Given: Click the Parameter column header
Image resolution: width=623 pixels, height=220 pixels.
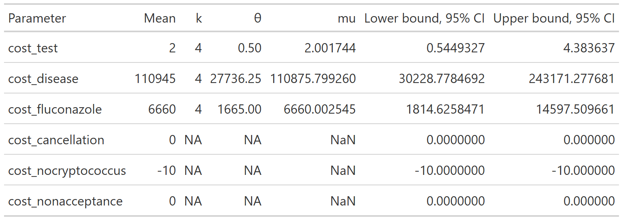Looking at the screenshot, I should pyautogui.click(x=37, y=19).
